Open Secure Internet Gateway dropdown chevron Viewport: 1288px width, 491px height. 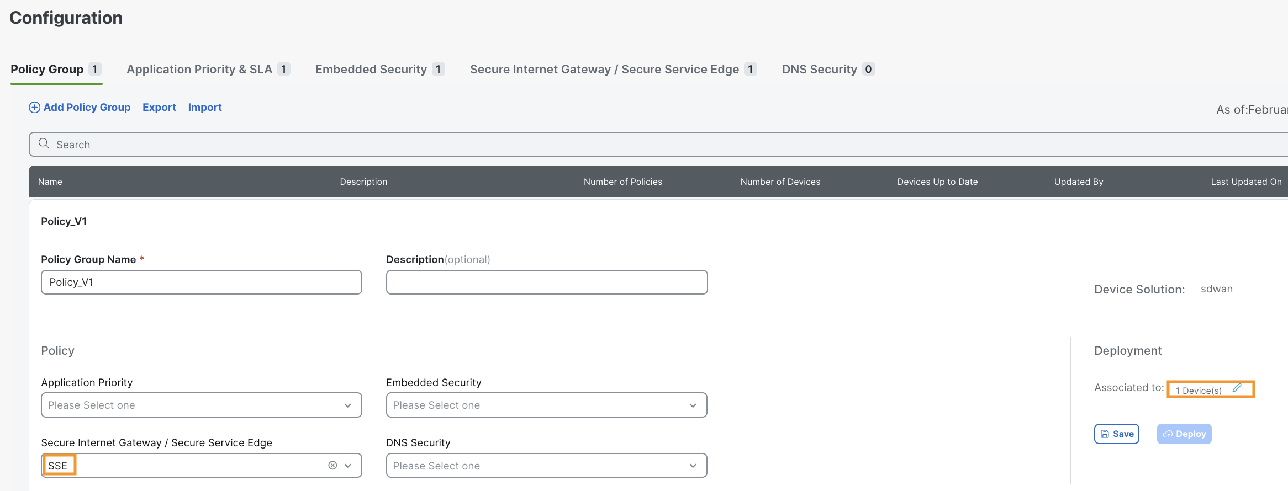[348, 466]
